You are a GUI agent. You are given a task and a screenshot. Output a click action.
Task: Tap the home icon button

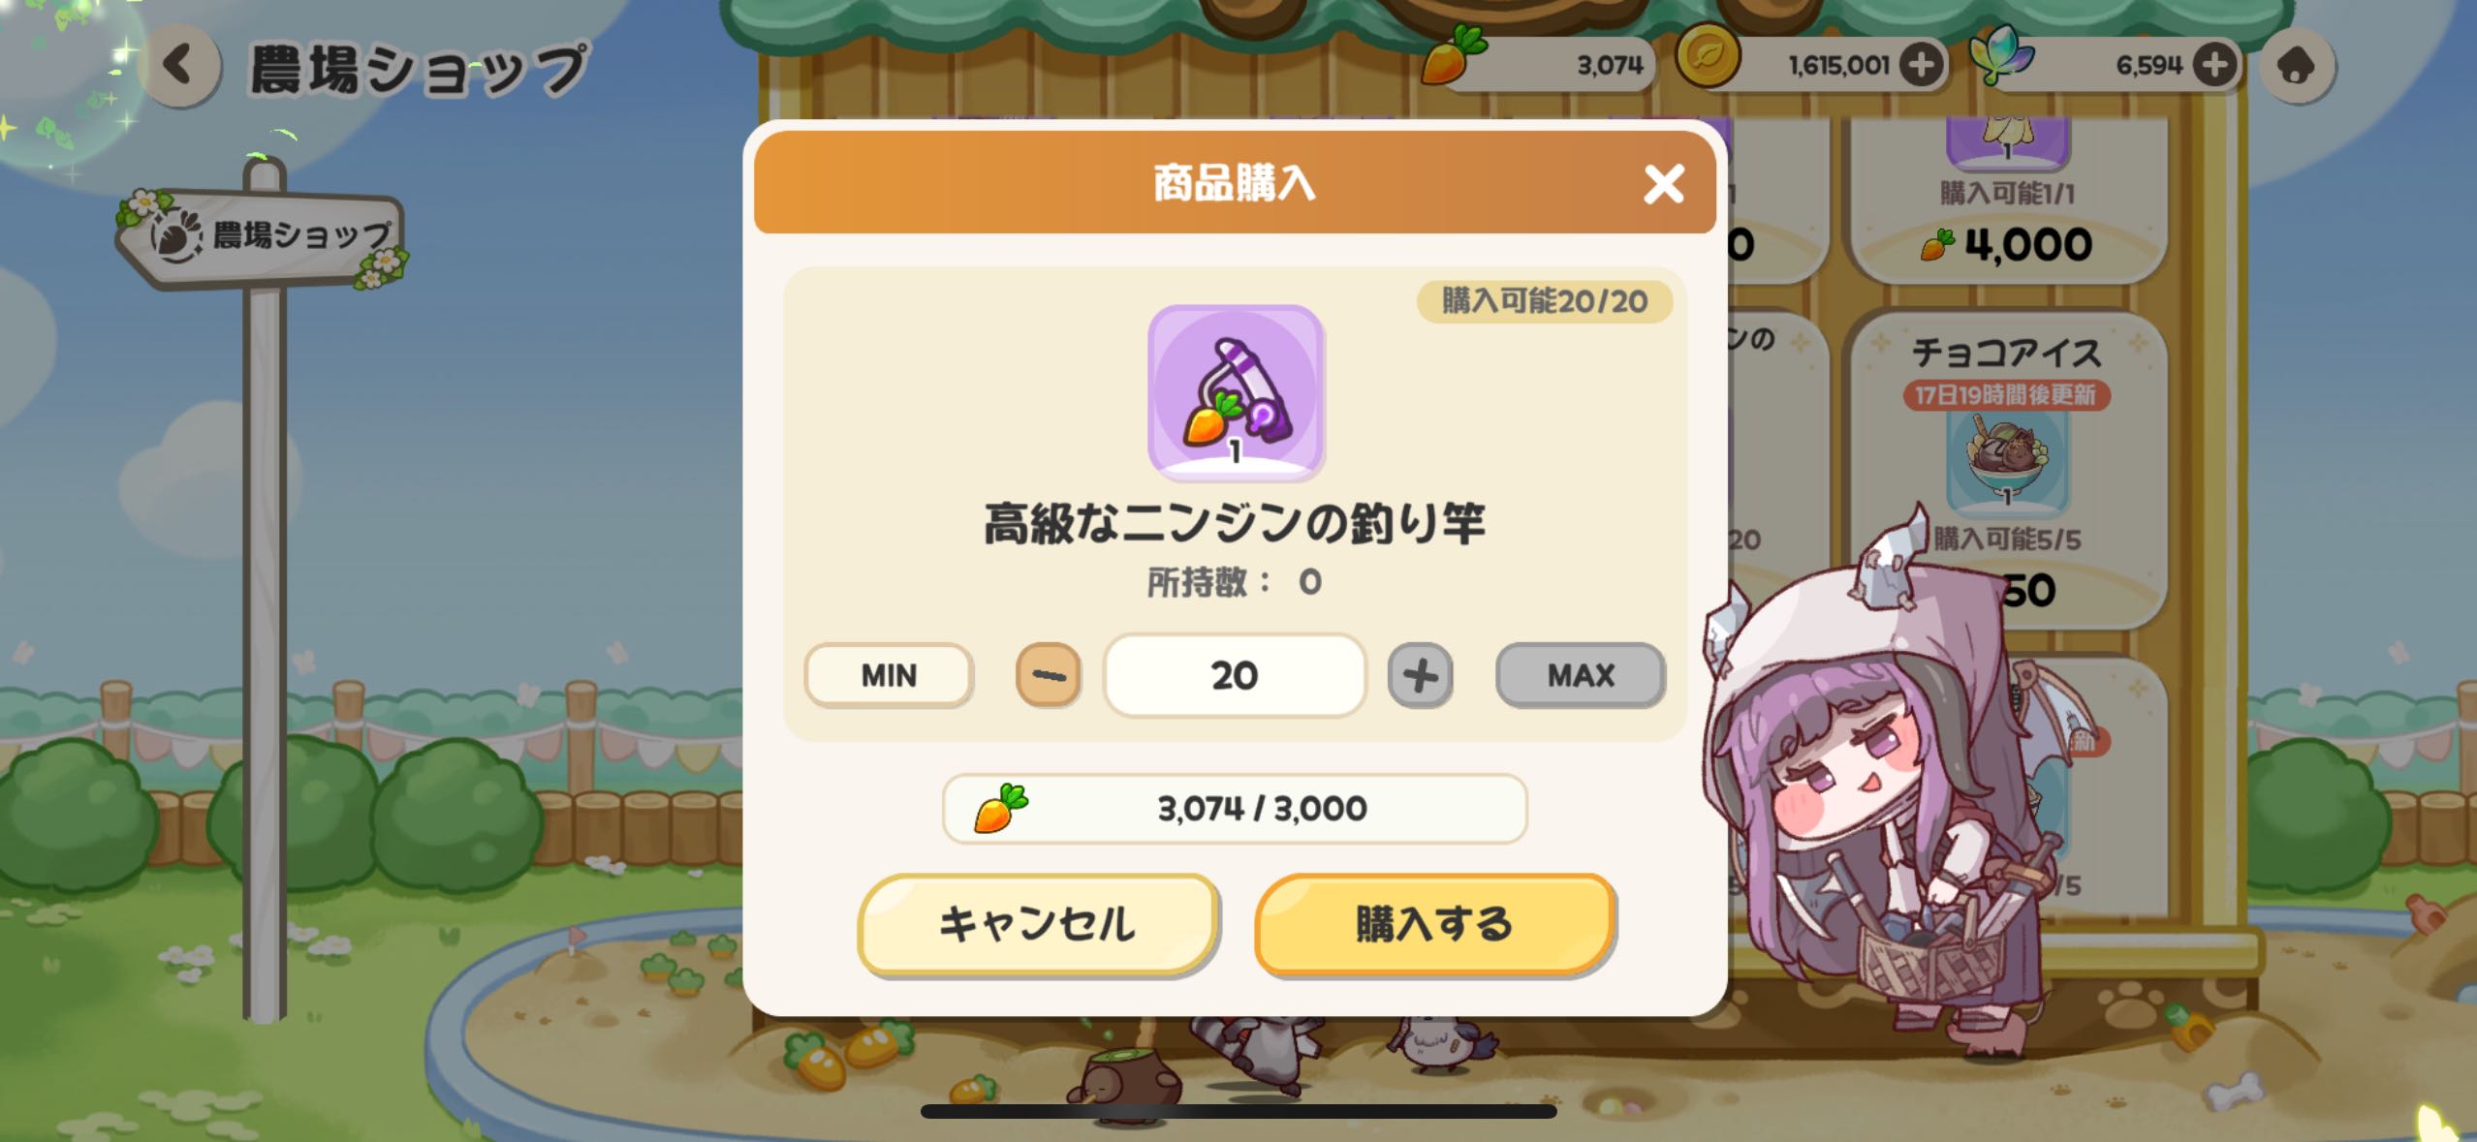point(2295,66)
